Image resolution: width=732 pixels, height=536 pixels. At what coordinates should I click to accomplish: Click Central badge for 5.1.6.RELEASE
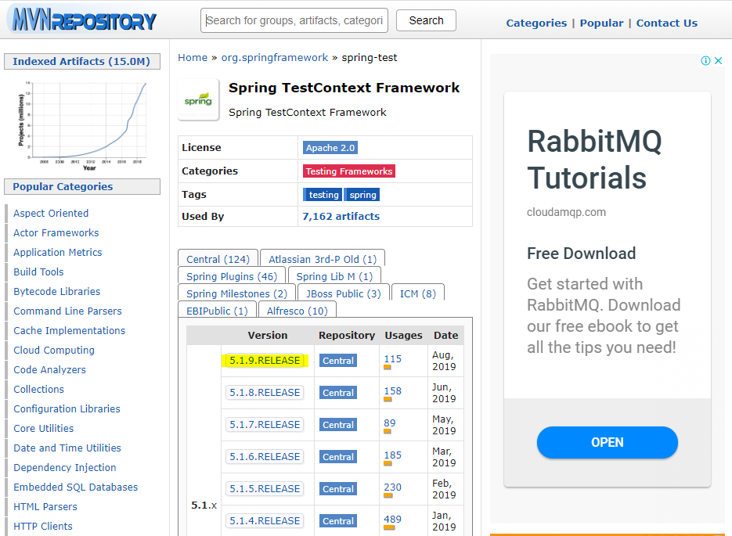pyautogui.click(x=338, y=457)
